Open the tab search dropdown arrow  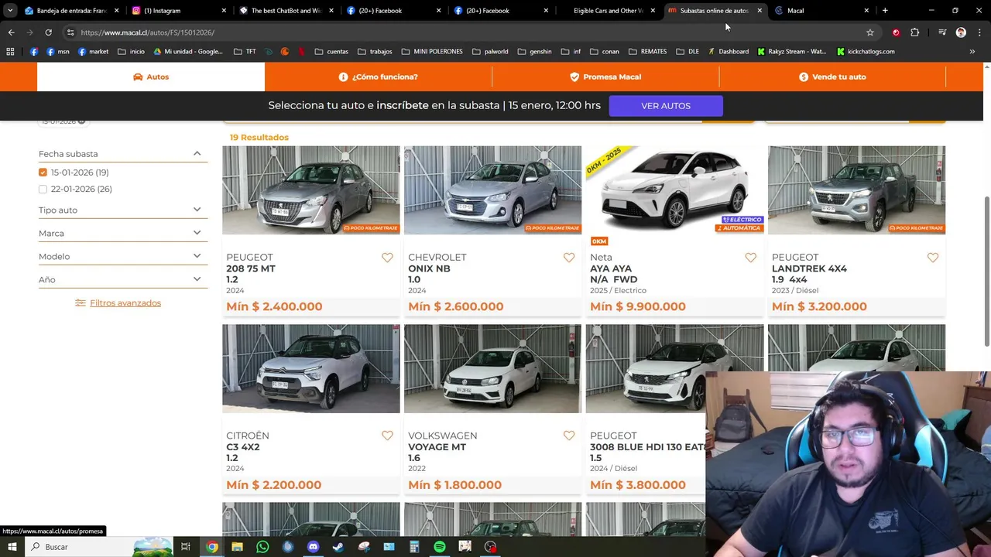coord(10,11)
